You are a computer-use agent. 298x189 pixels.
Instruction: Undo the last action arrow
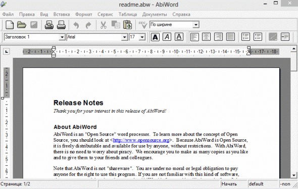click(x=76, y=25)
